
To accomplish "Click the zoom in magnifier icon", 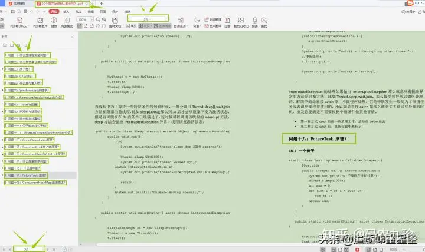I will [x=104, y=20].
